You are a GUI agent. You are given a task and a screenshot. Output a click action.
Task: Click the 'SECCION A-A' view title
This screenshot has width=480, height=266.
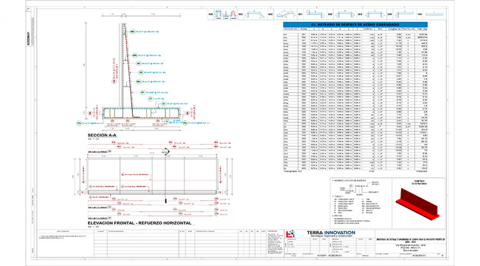[x=102, y=135]
